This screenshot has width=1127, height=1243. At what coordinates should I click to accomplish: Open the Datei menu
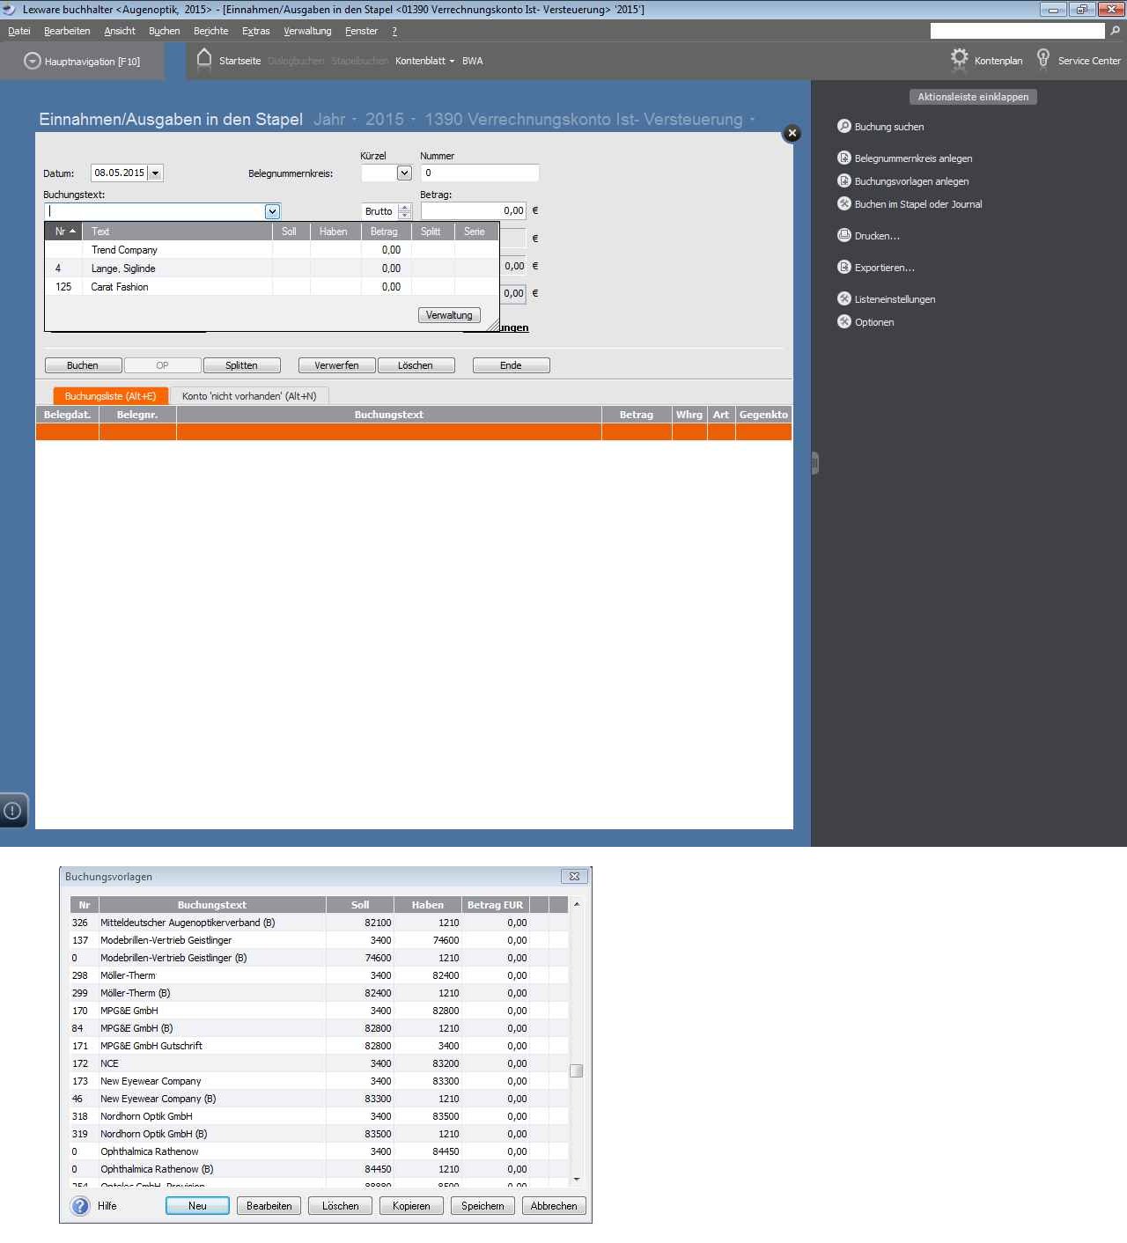tap(19, 31)
